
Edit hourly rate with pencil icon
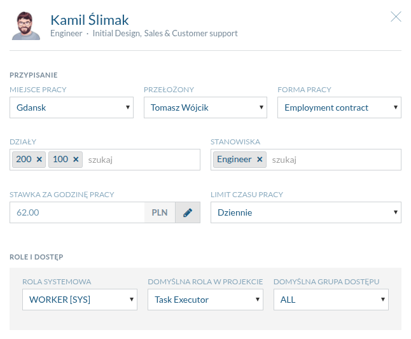point(188,212)
